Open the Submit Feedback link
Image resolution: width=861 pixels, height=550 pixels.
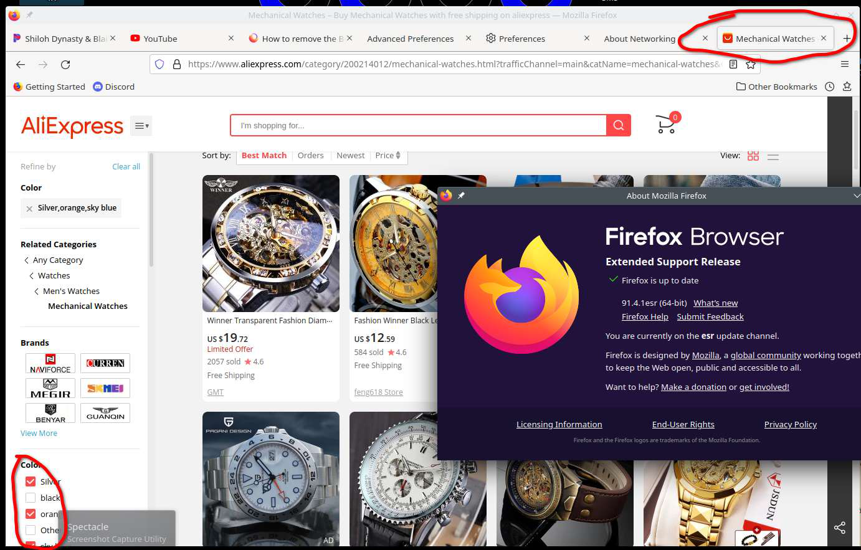click(710, 316)
